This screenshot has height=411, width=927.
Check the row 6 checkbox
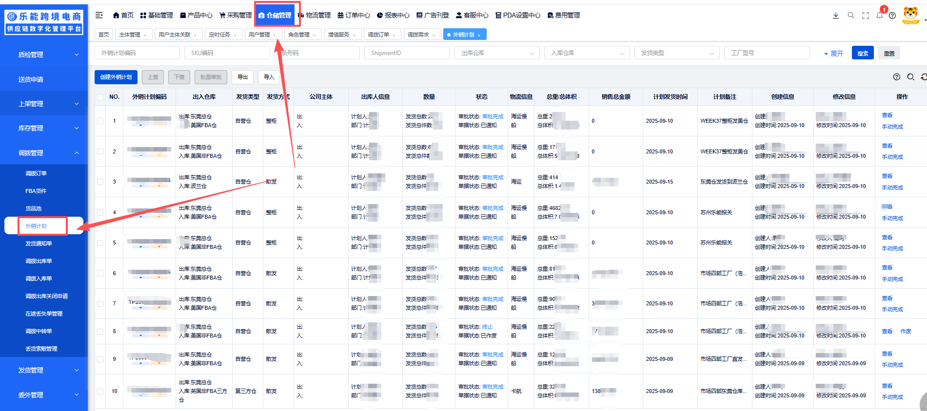(x=100, y=273)
